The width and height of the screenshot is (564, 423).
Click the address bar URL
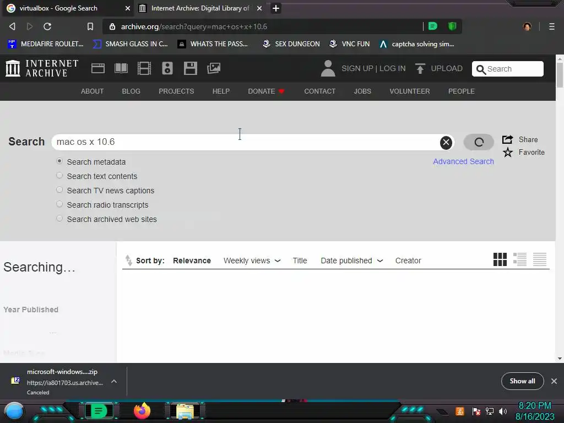point(194,26)
